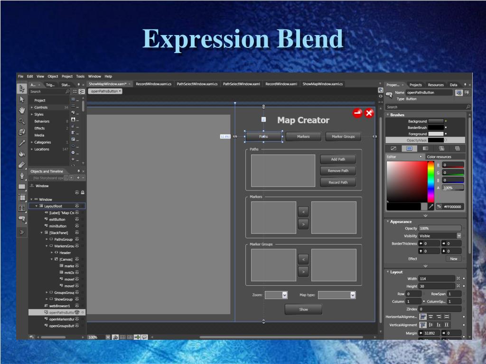Select the Pencil tool in toolbox
486x364 pixels.
pos(22,164)
